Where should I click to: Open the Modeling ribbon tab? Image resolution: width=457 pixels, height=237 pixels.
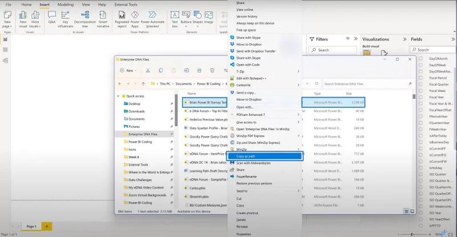point(66,5)
